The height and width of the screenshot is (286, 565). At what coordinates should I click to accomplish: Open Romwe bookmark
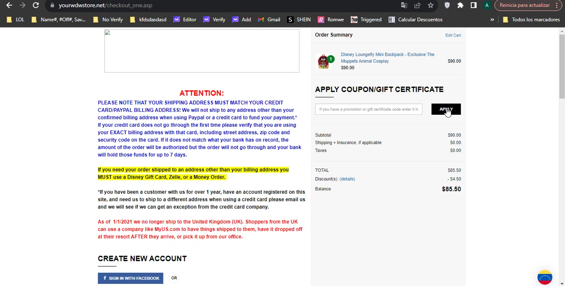pos(331,20)
